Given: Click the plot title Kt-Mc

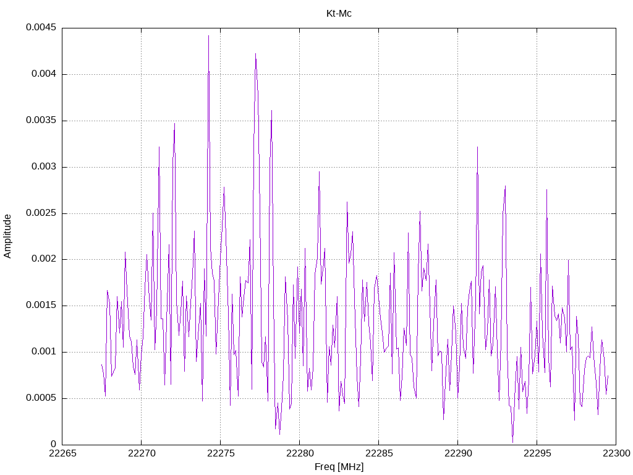Looking at the screenshot, I should [339, 14].
